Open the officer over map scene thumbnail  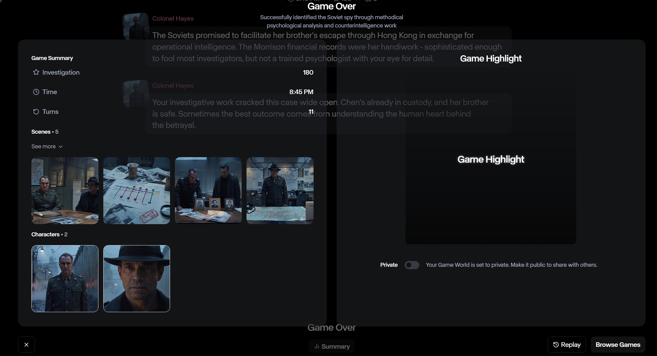point(280,191)
